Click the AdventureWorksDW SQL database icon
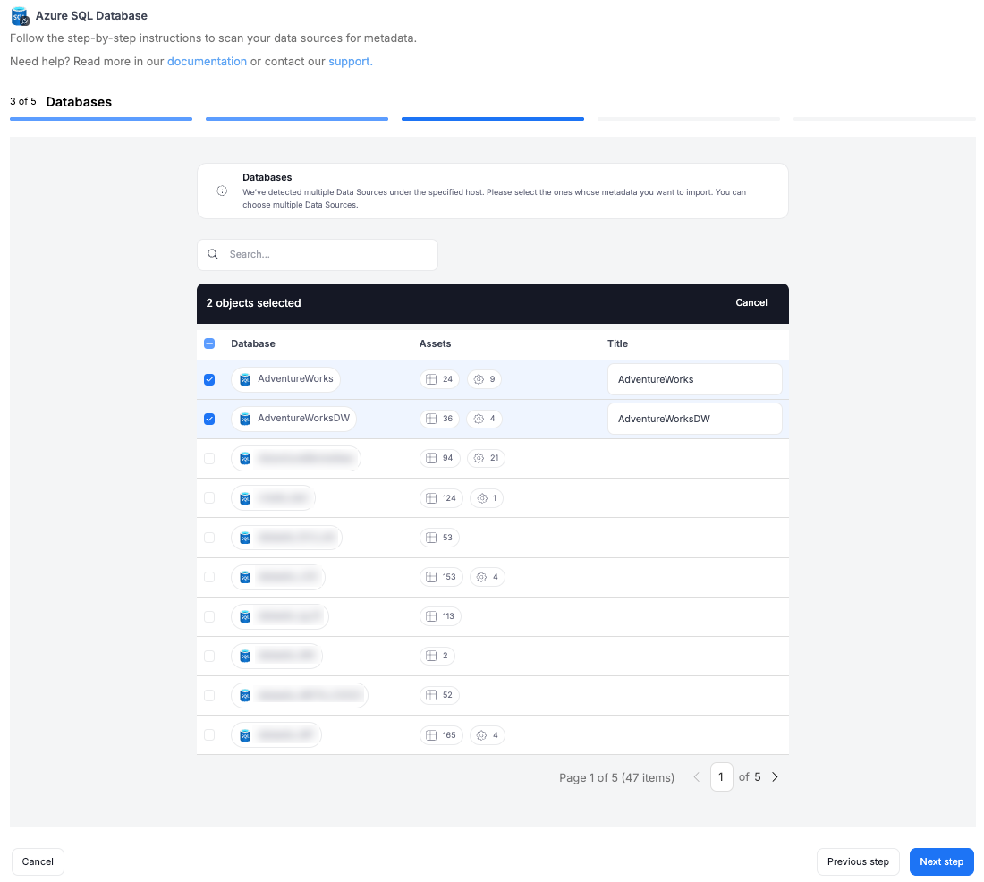Viewport: 984px width, 882px height. tap(245, 419)
